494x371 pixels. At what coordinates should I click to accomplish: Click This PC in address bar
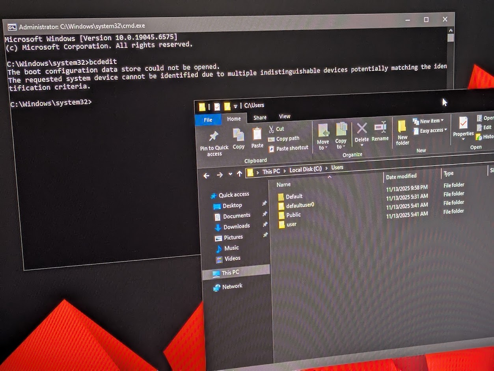(x=271, y=172)
